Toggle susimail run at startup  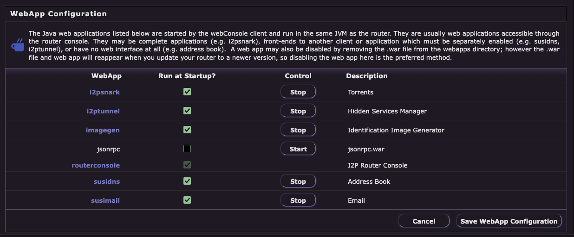pos(187,200)
